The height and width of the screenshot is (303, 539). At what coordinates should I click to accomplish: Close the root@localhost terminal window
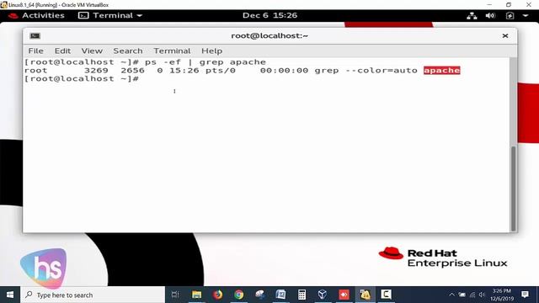[x=505, y=35]
